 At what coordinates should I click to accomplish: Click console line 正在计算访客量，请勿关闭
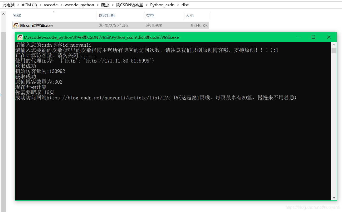(56, 56)
